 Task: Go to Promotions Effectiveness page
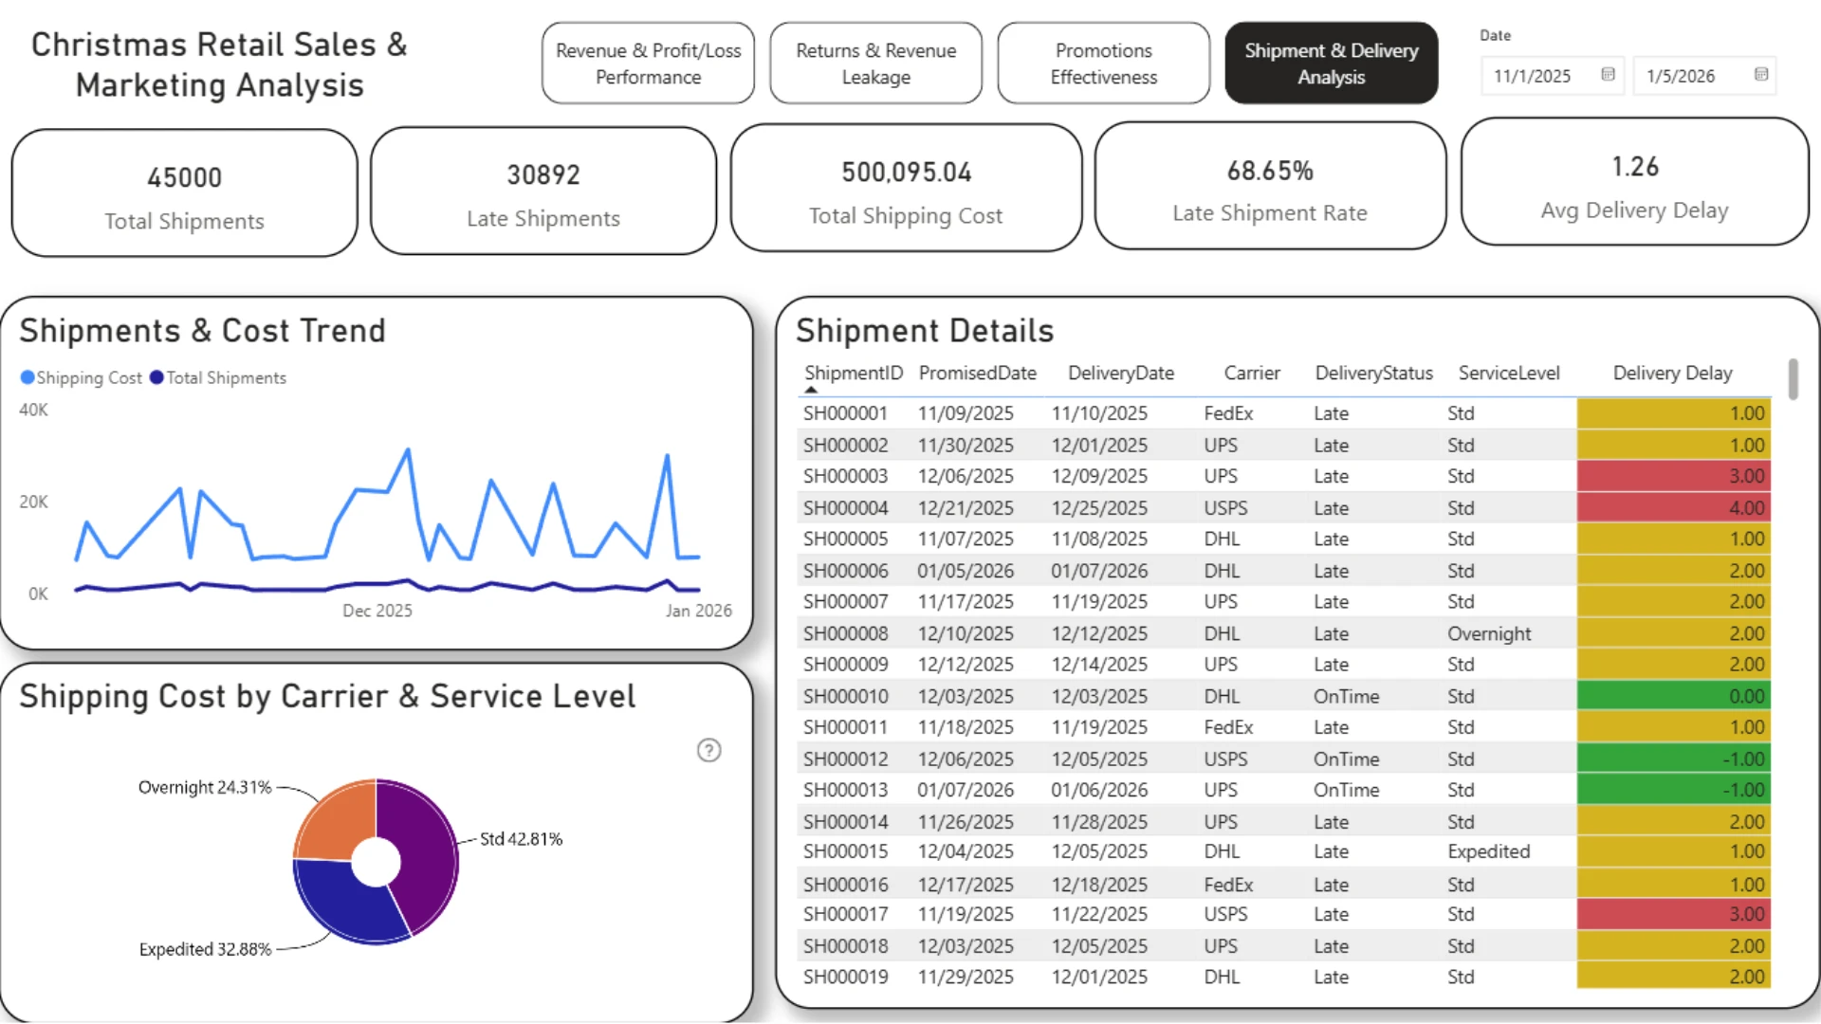pyautogui.click(x=1104, y=64)
